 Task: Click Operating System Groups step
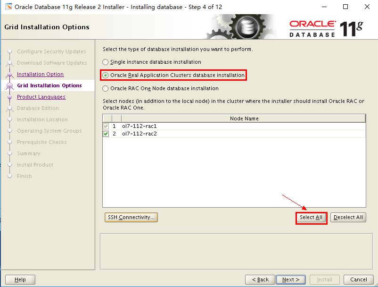[49, 131]
